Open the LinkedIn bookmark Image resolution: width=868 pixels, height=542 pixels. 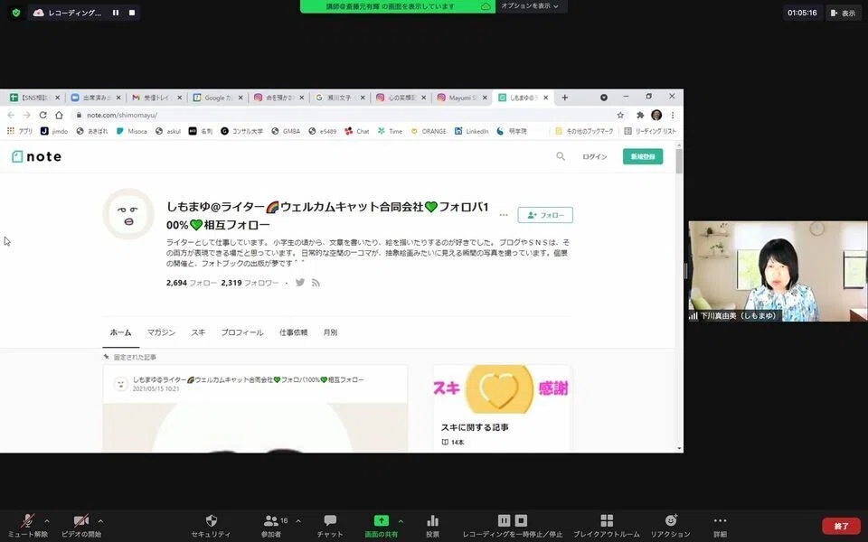pos(472,131)
